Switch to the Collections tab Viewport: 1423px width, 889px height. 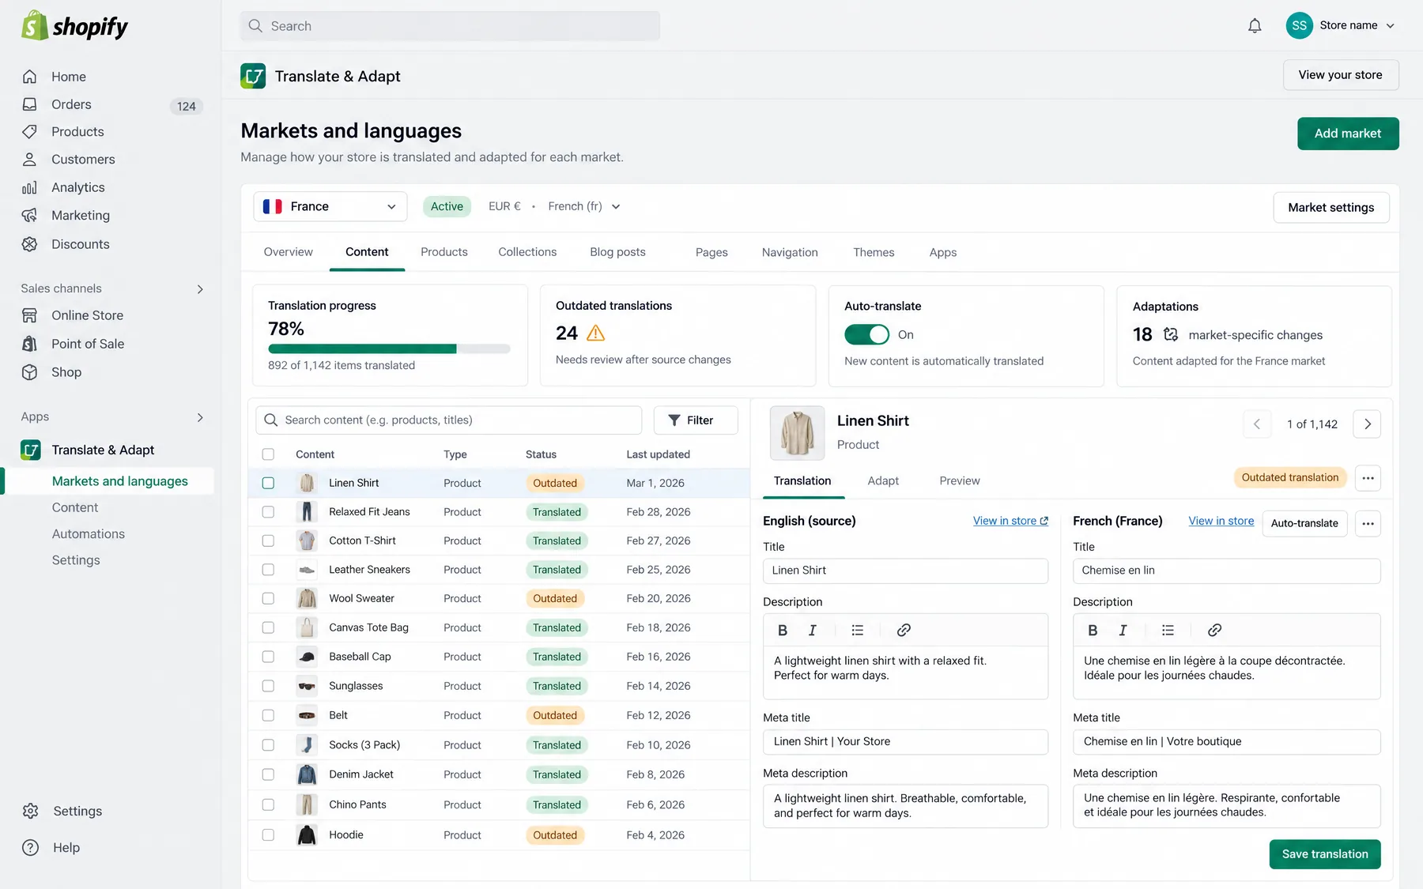(527, 252)
